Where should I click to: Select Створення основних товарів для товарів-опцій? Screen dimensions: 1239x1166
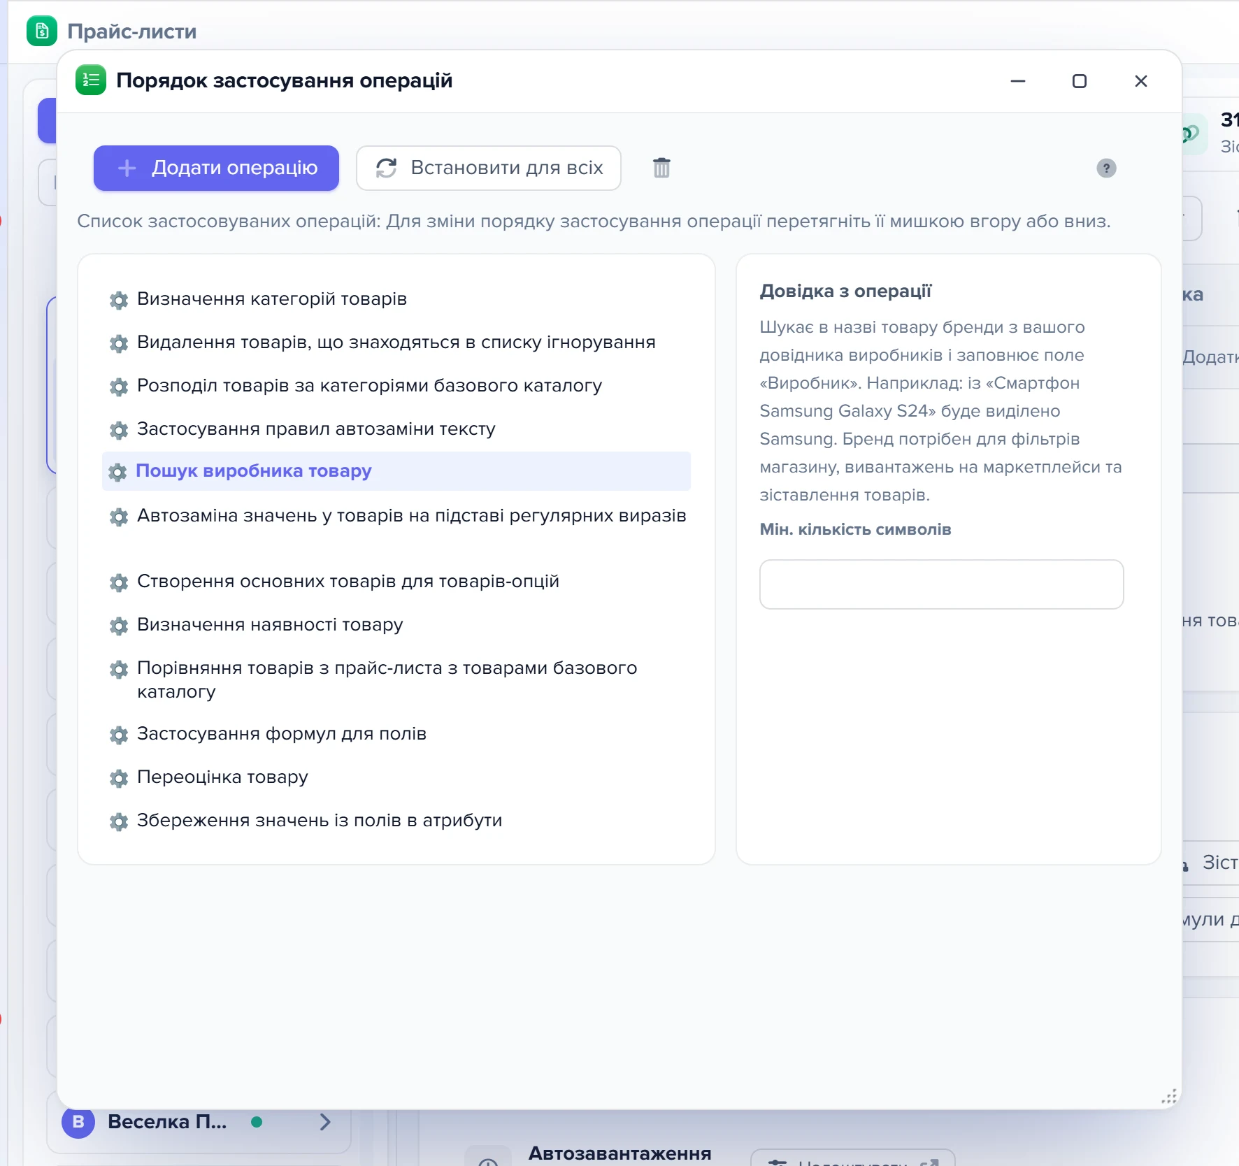[x=396, y=582]
